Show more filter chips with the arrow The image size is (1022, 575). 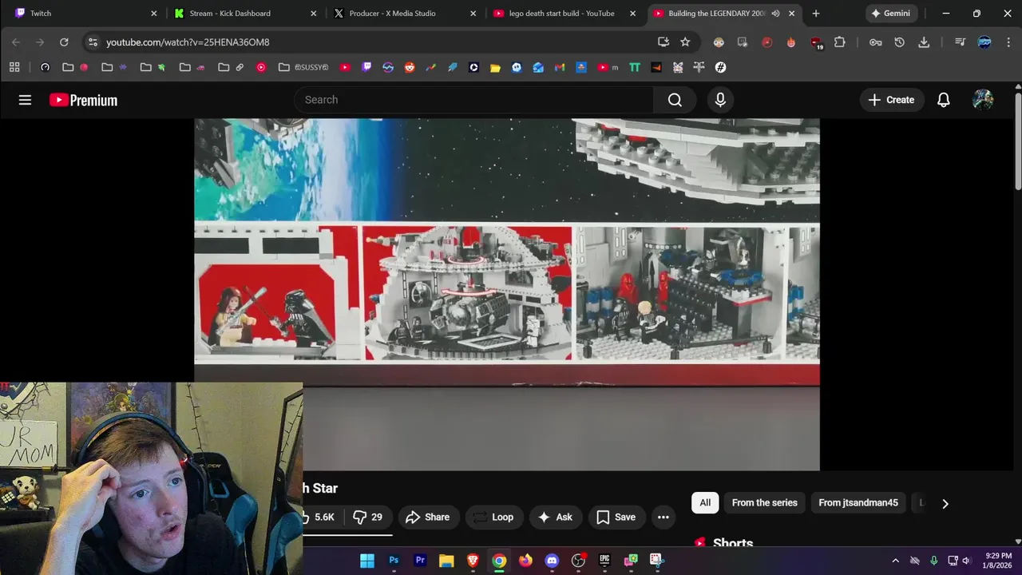[x=945, y=503]
